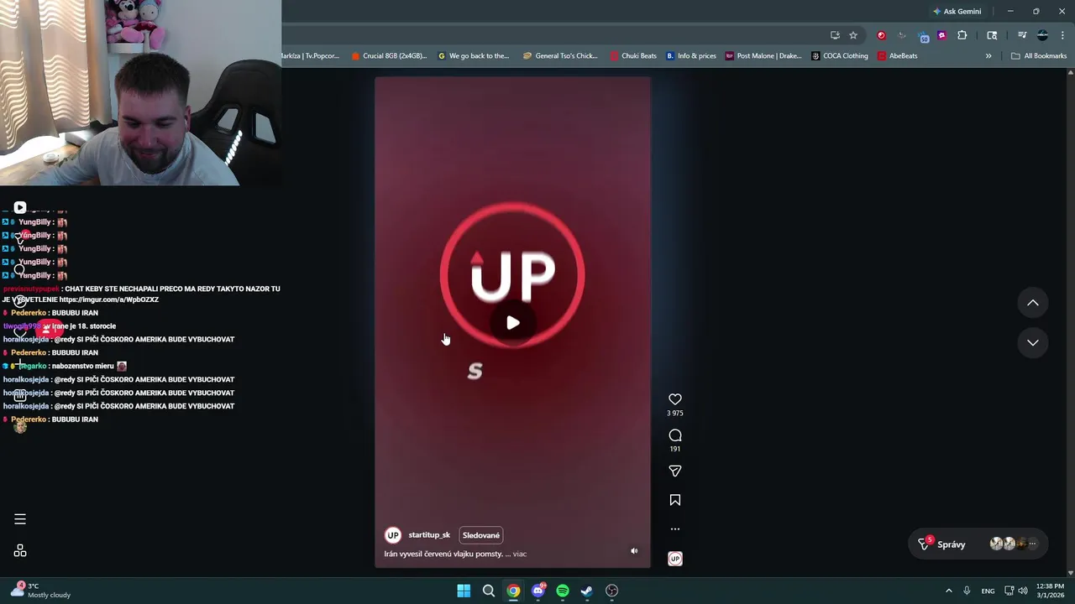Install app icon in address bar
This screenshot has width=1075, height=604.
835,35
